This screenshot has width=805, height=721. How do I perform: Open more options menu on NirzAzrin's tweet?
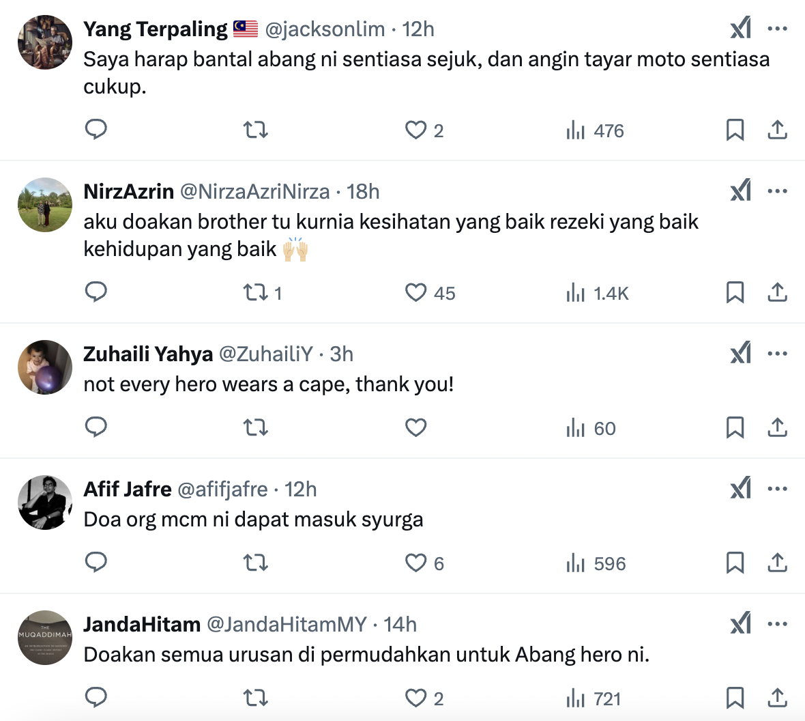(x=777, y=191)
